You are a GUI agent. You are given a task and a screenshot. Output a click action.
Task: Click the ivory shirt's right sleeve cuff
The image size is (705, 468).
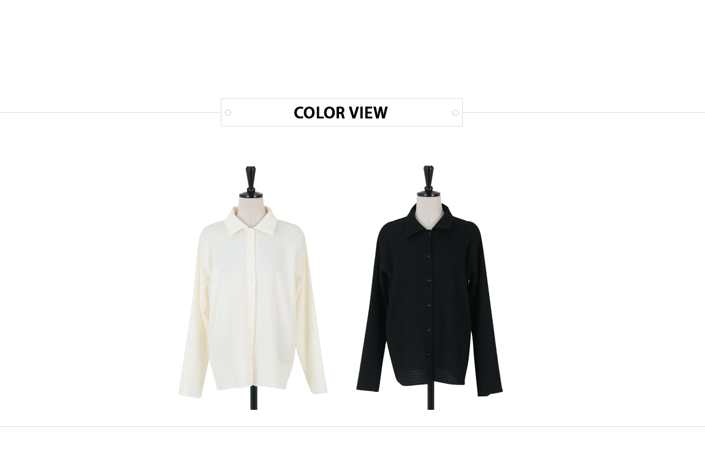(318, 389)
